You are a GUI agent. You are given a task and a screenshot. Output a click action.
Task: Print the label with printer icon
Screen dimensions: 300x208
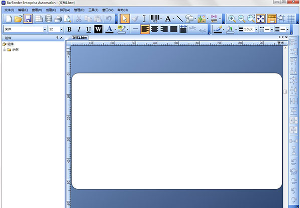(x=58, y=19)
